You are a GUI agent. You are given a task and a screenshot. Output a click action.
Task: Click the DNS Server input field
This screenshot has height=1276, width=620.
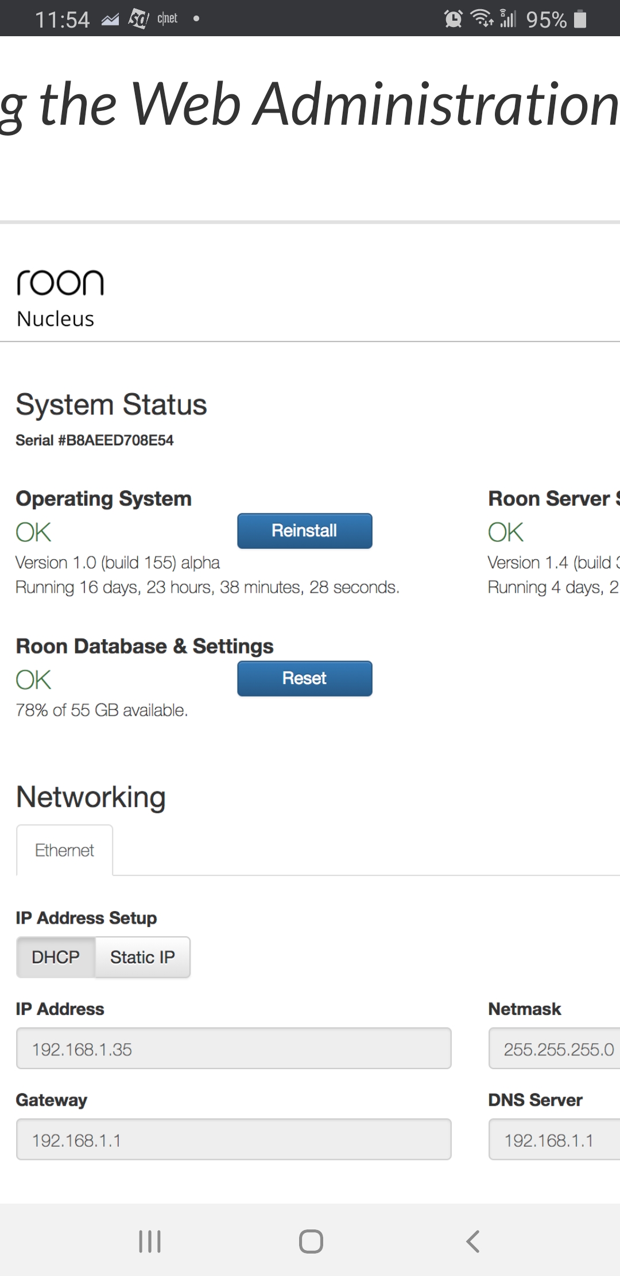[x=555, y=1139]
